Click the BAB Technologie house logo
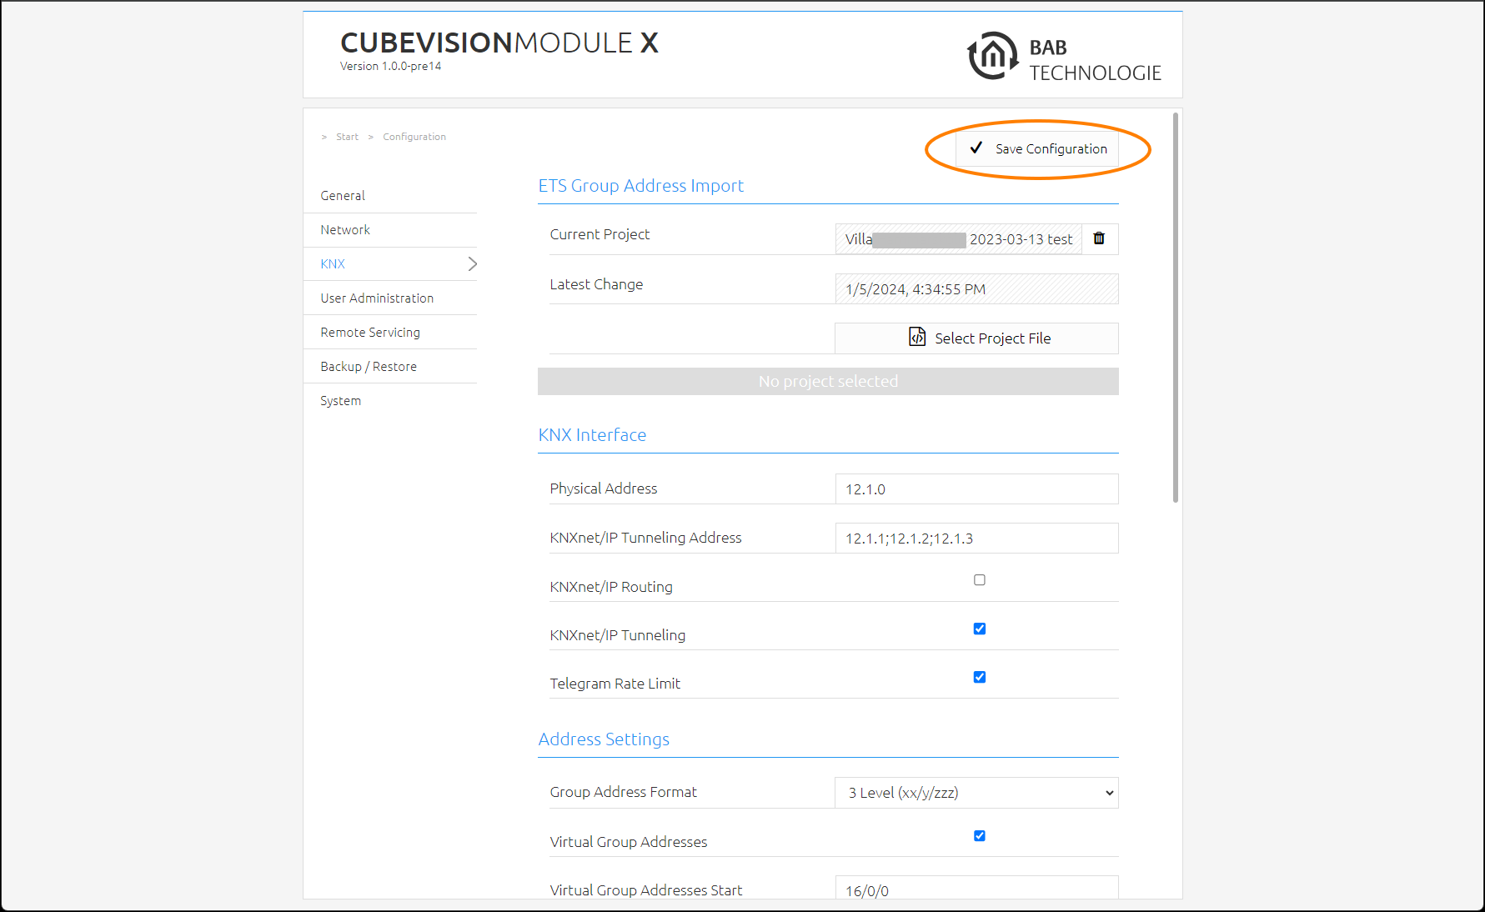The image size is (1485, 912). (x=992, y=56)
